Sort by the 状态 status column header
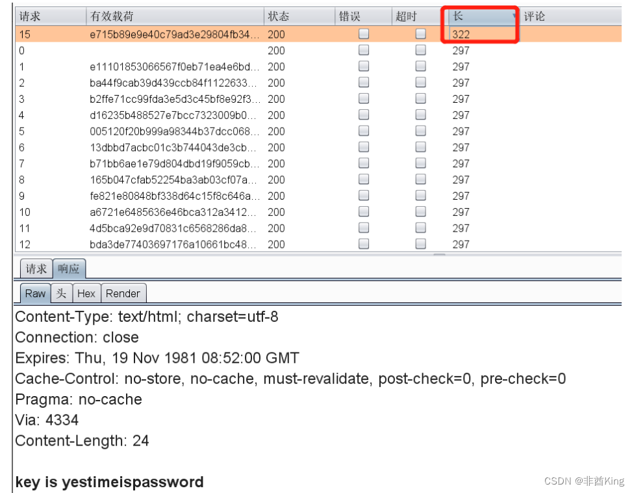 [x=299, y=16]
